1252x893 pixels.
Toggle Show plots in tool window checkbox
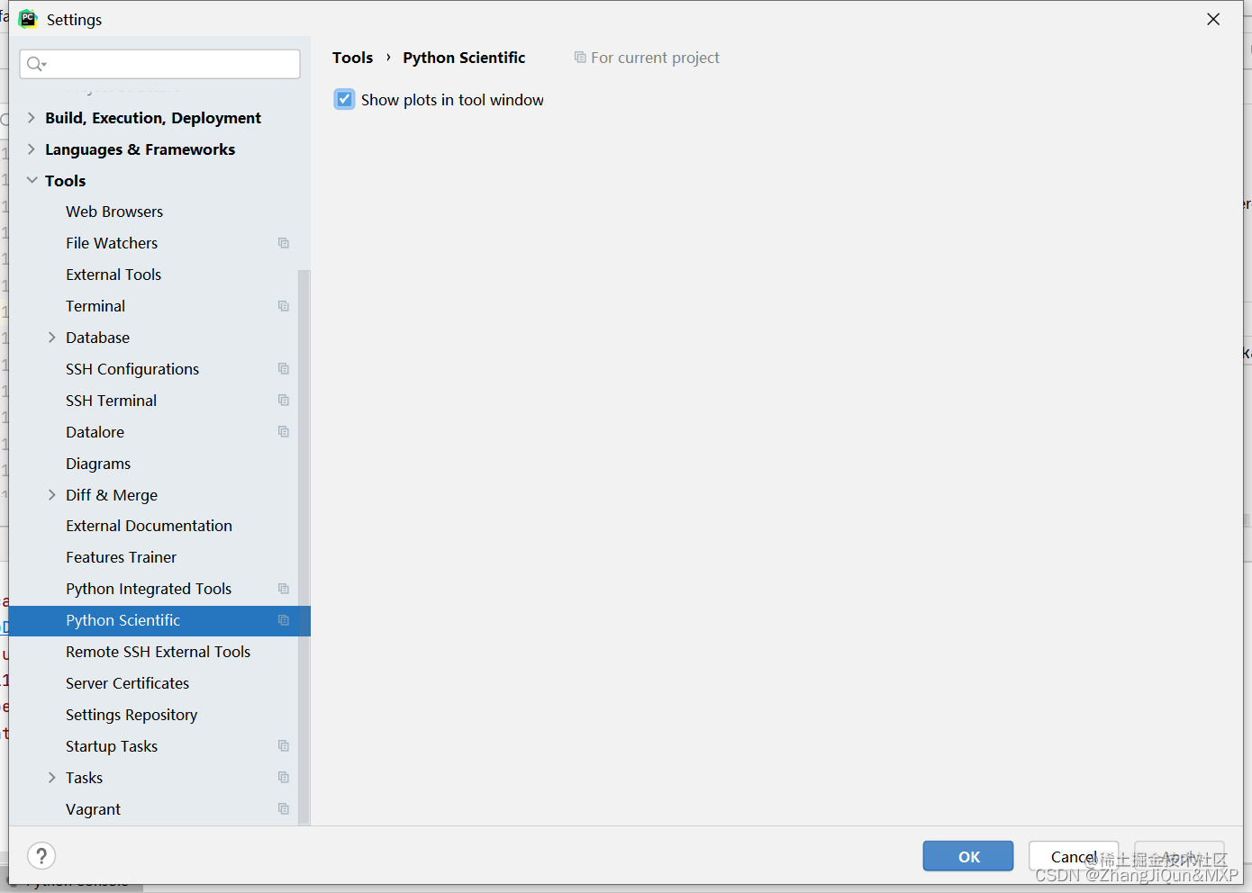[344, 100]
